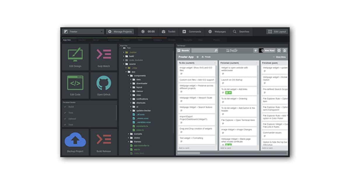This screenshot has width=350, height=184.
Task: Click the Backup Project cloud icon
Action: [75, 140]
